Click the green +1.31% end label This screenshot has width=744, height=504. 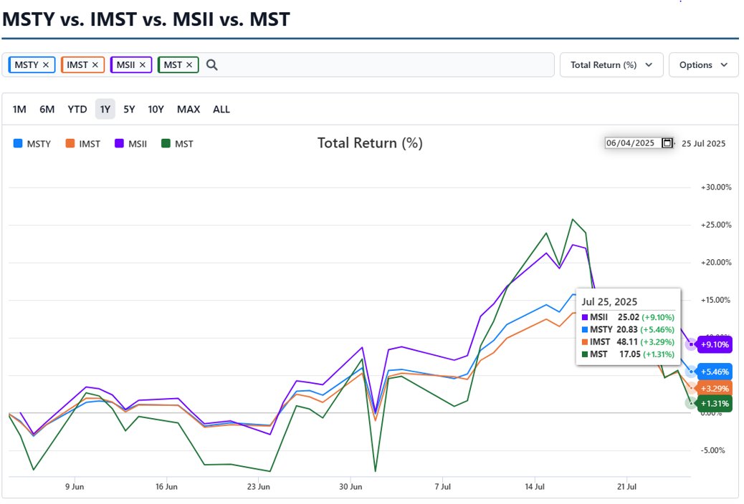pos(715,404)
